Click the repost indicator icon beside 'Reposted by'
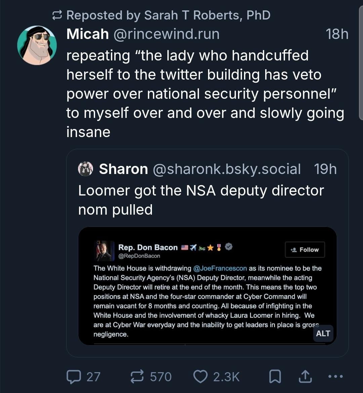 tap(57, 15)
